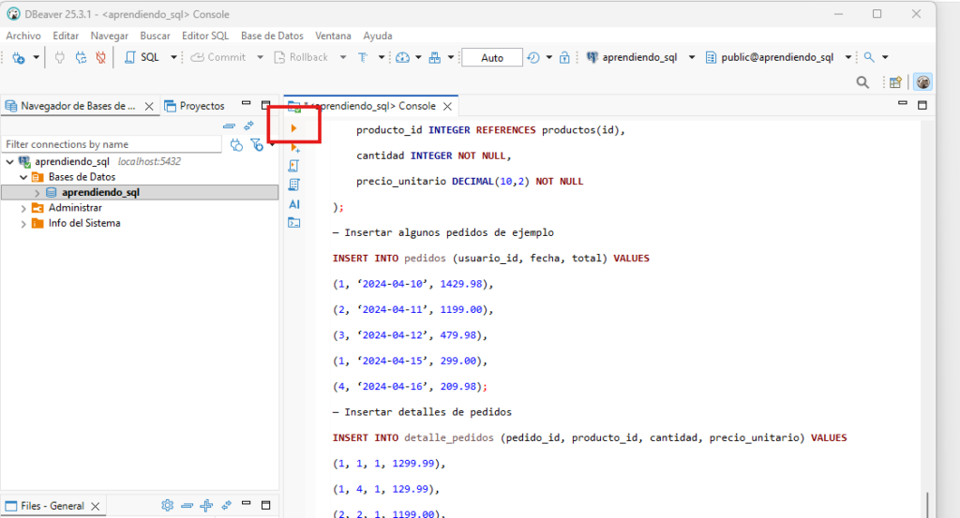Click the Commit button

219,57
